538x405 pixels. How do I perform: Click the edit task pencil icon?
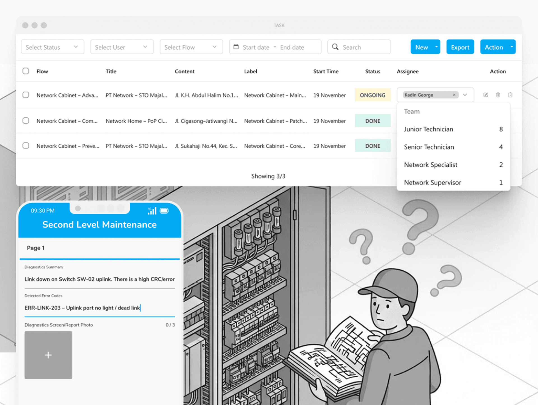(486, 95)
